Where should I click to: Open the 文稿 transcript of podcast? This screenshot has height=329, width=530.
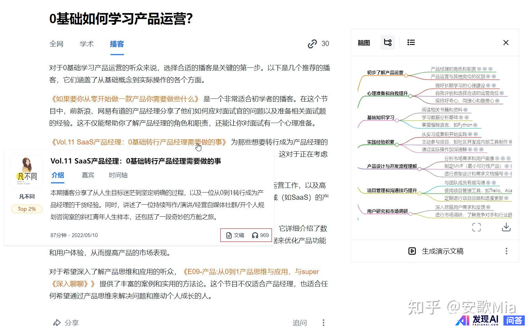click(x=235, y=235)
